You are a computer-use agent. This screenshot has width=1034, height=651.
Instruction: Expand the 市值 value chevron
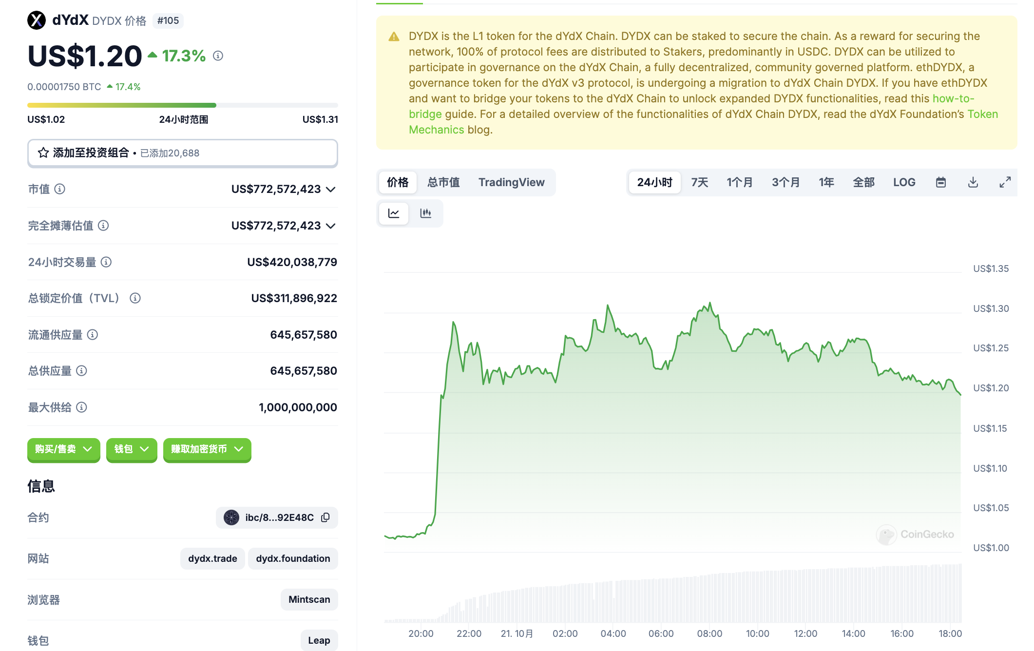[331, 189]
